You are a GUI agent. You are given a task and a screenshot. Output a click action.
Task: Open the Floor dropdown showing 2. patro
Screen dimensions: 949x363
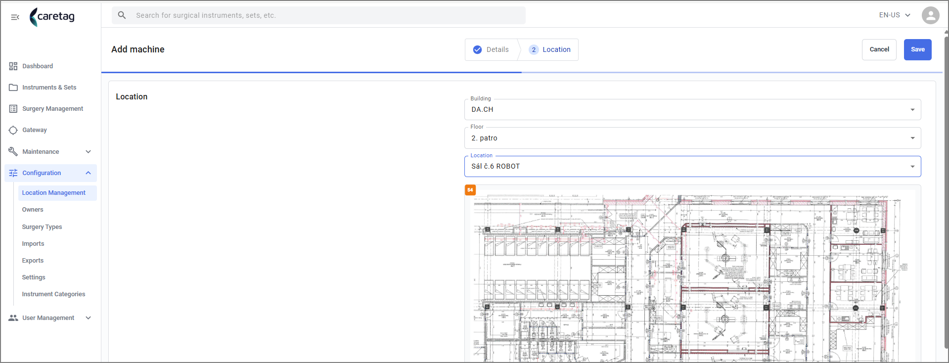click(692, 138)
